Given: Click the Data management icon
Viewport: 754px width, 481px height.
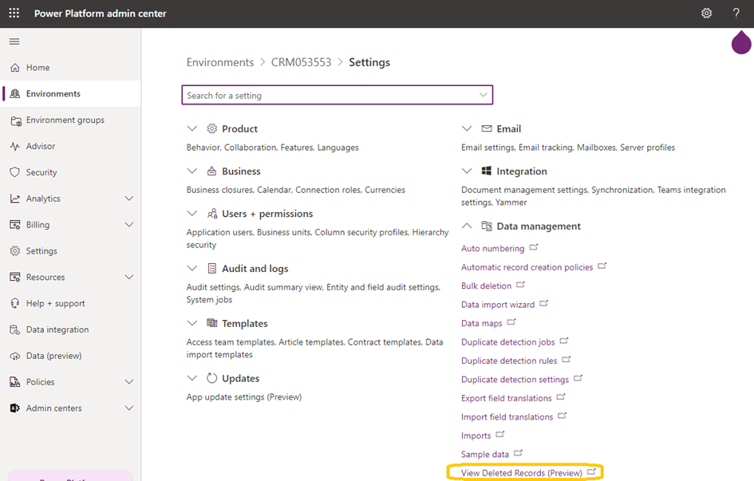Looking at the screenshot, I should pos(487,226).
